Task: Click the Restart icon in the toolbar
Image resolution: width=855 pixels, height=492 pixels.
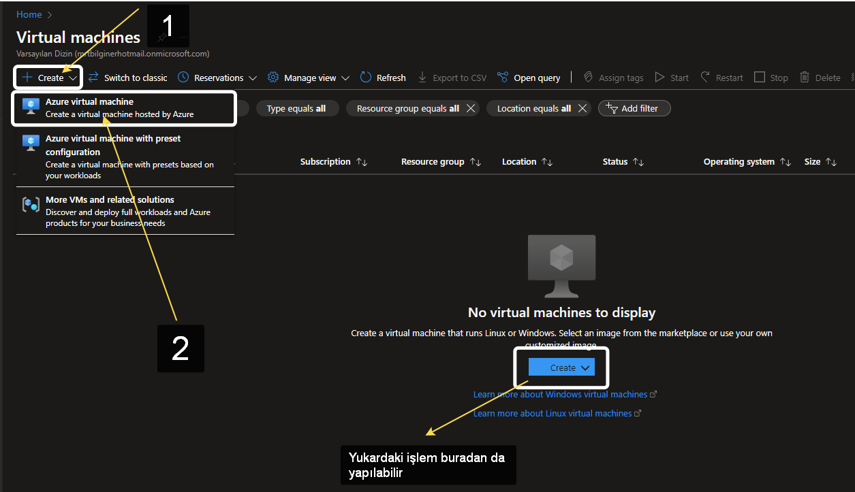Action: [704, 77]
